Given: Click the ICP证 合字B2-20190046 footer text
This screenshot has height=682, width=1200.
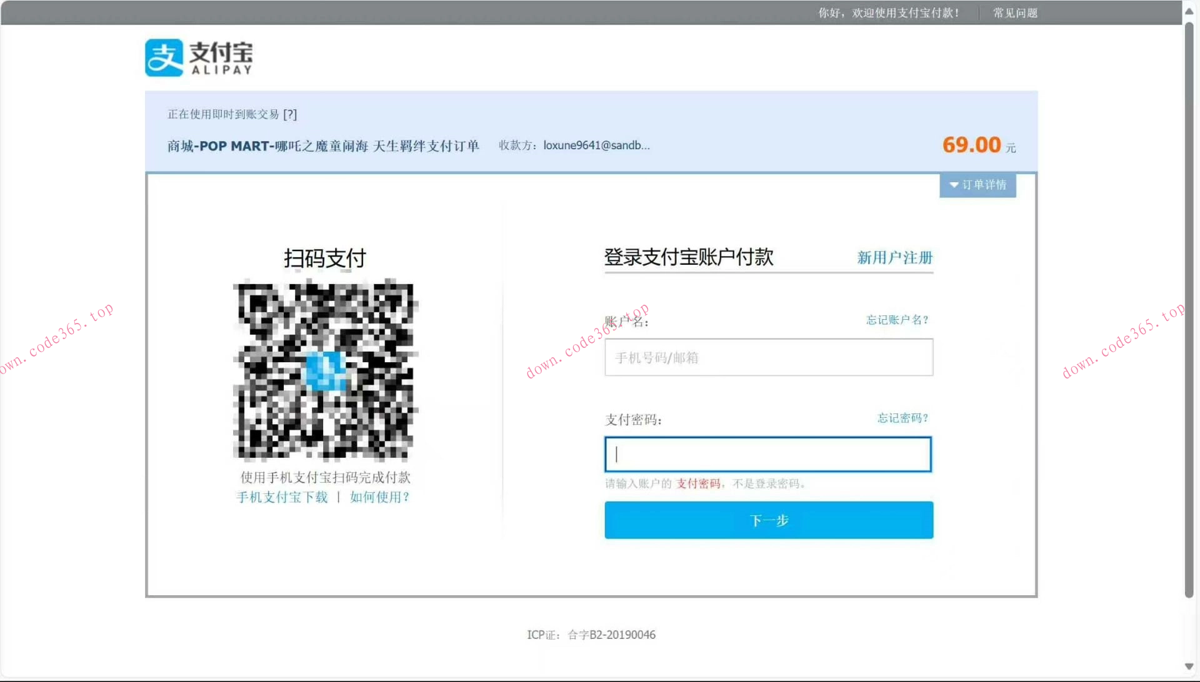Looking at the screenshot, I should pyautogui.click(x=591, y=635).
